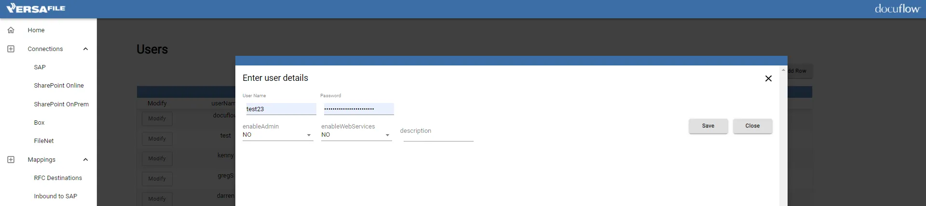Image resolution: width=926 pixels, height=206 pixels.
Task: Open the enableWebServices dropdown
Action: pyautogui.click(x=356, y=135)
